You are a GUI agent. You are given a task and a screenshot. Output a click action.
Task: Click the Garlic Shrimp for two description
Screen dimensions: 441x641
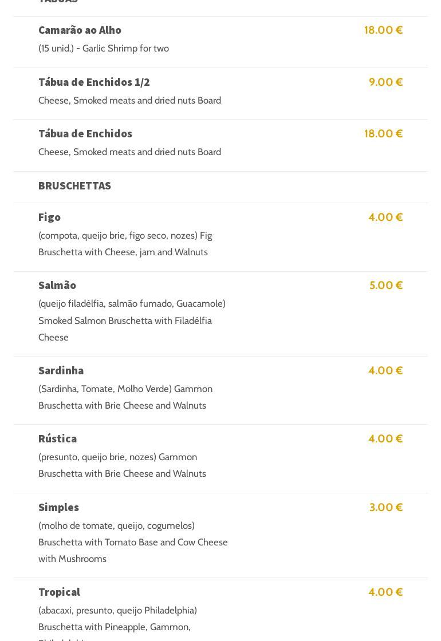(x=104, y=48)
